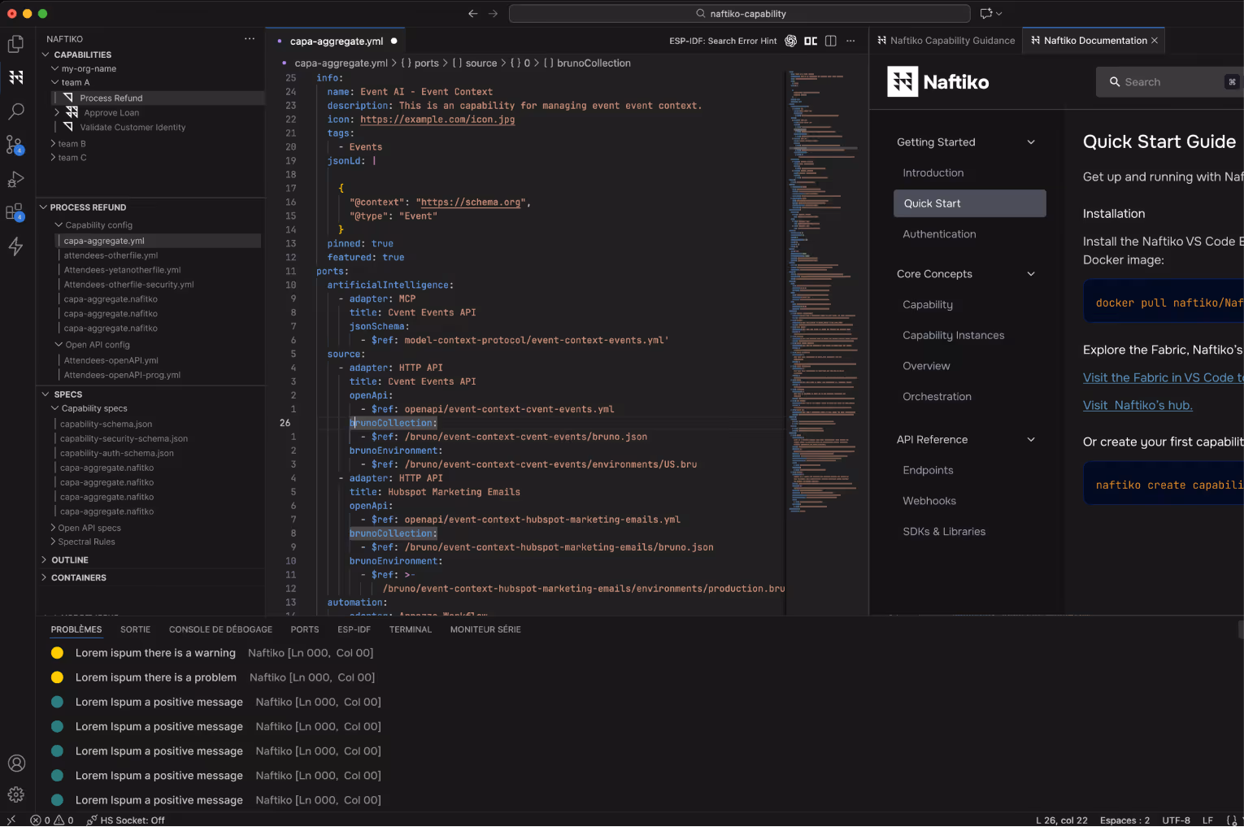Screen dimensions: 1244x827
Task: Open the ESP-IDF panel tab
Action: 354,629
